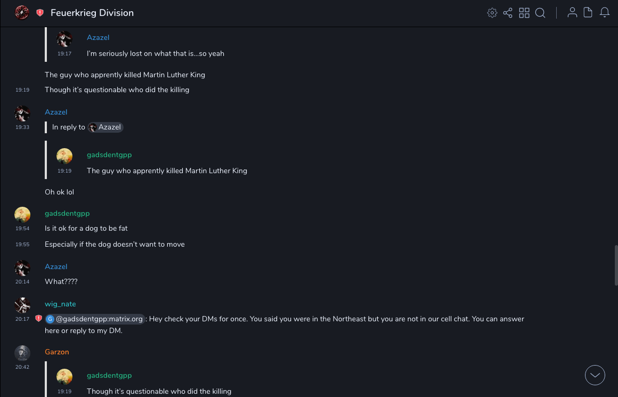Click the room avatar in header

22,13
